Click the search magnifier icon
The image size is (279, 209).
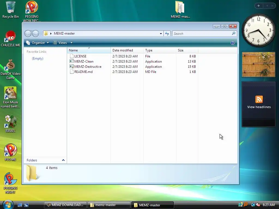pos(233,33)
